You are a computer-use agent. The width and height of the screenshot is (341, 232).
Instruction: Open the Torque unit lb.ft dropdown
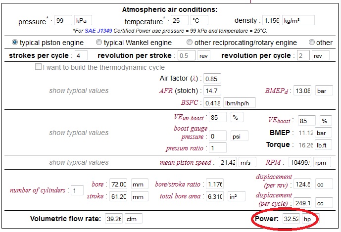coord(323,145)
